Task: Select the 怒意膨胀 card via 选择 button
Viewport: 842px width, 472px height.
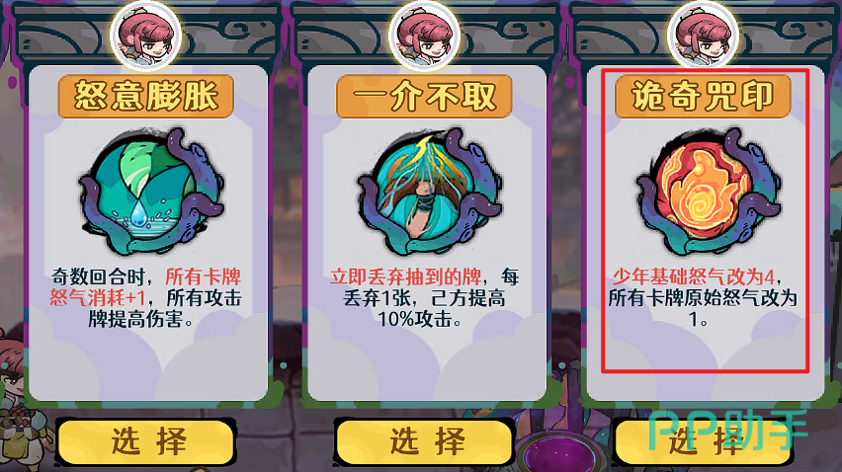Action: (x=146, y=441)
